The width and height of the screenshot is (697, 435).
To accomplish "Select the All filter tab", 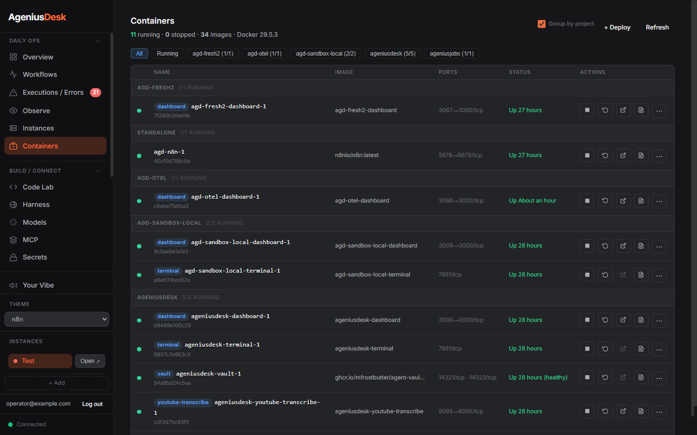I will [x=139, y=54].
